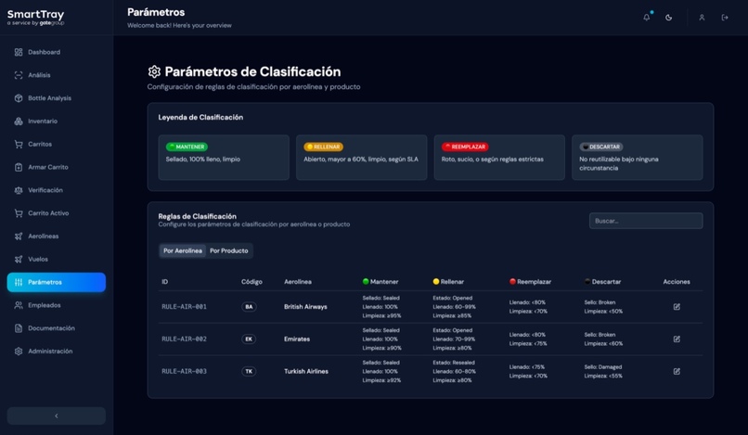Click the gear icon beside Parámetros de Clasificación
The image size is (748, 435).
click(154, 71)
